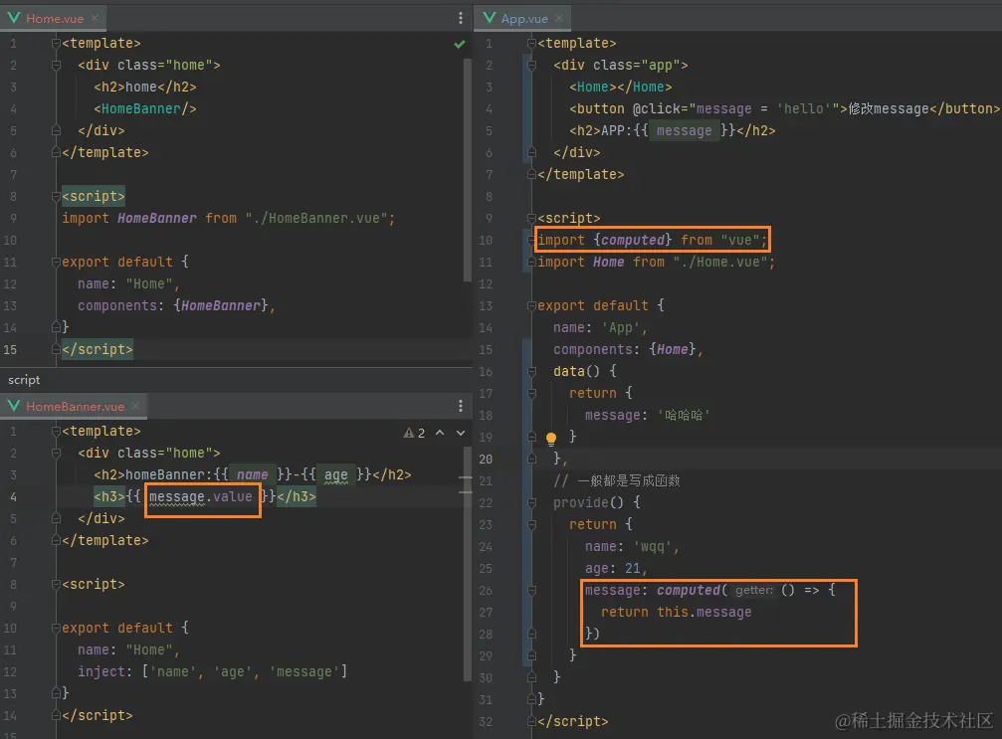The width and height of the screenshot is (1002, 739).
Task: Click computed( call on line 26
Action: coord(693,590)
